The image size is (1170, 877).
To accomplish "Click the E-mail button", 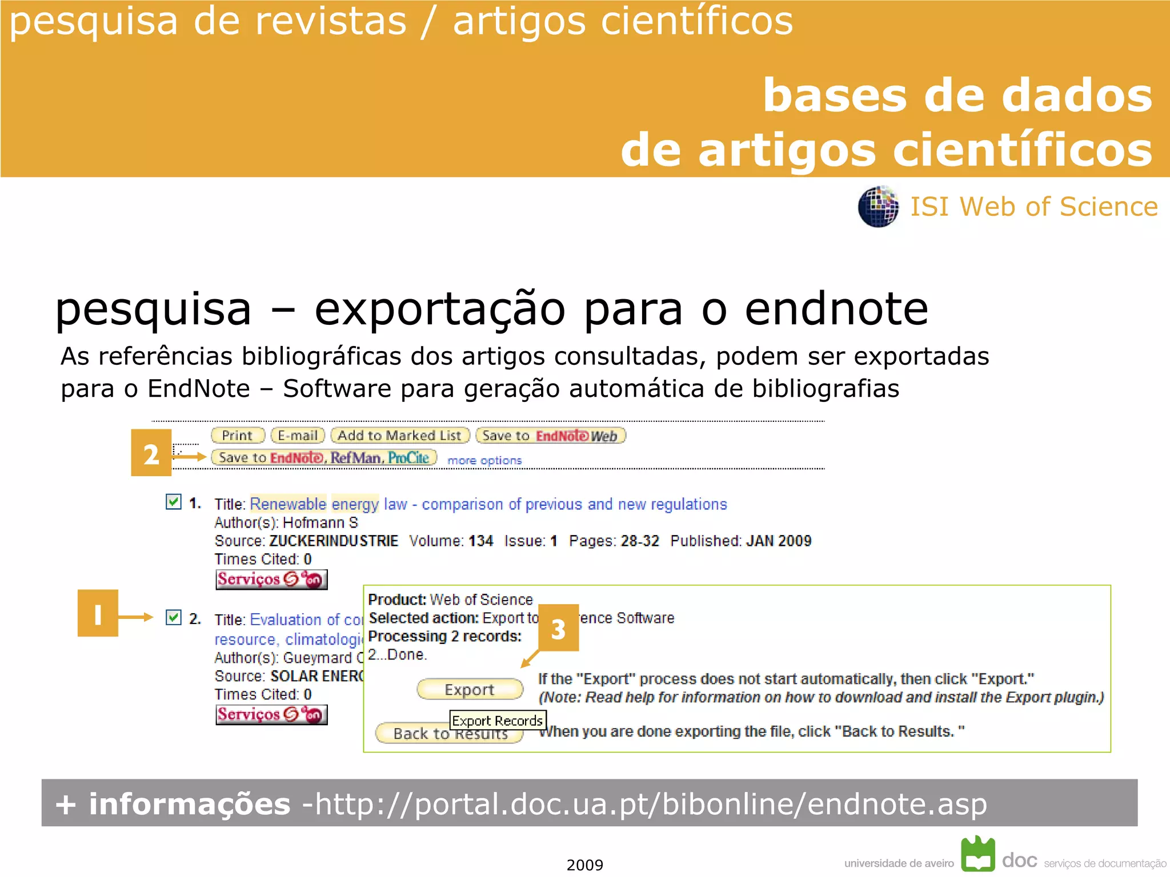I will point(298,436).
